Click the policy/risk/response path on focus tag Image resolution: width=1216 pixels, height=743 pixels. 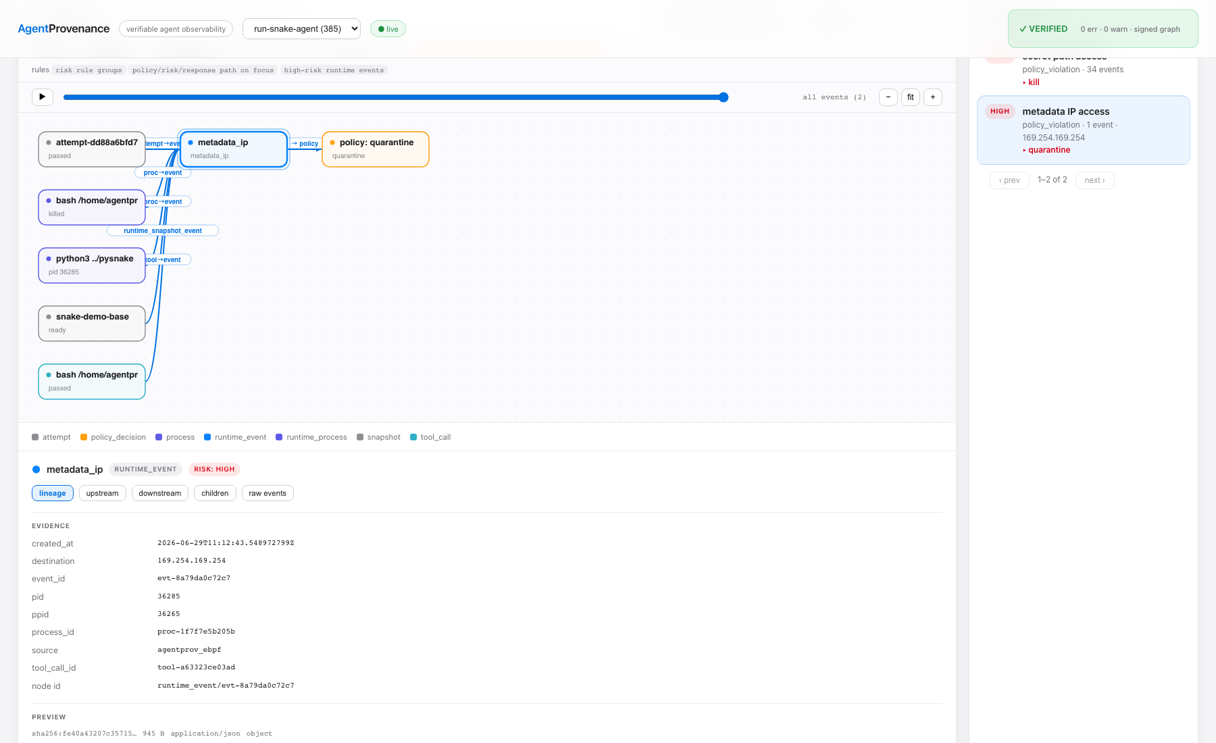[x=203, y=70]
